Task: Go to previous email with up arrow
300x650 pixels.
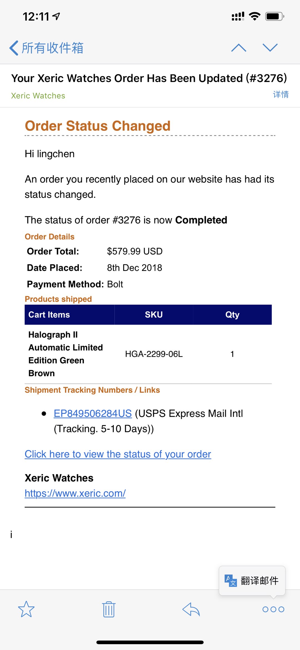Action: point(239,48)
